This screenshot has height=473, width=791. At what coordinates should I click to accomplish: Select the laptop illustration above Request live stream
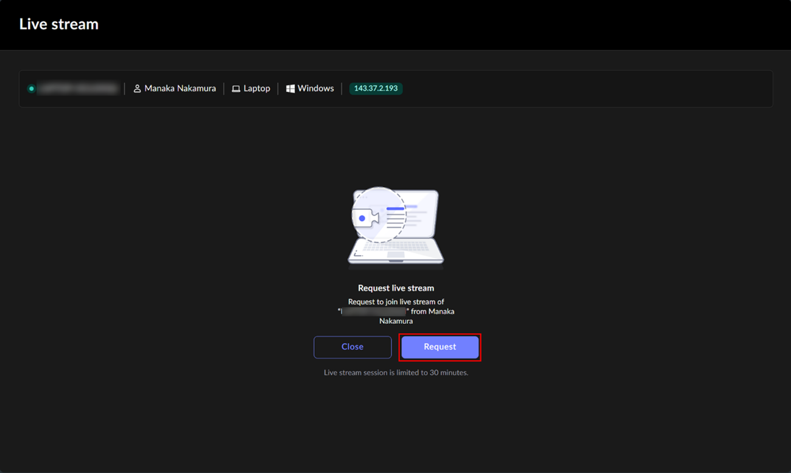point(396,228)
